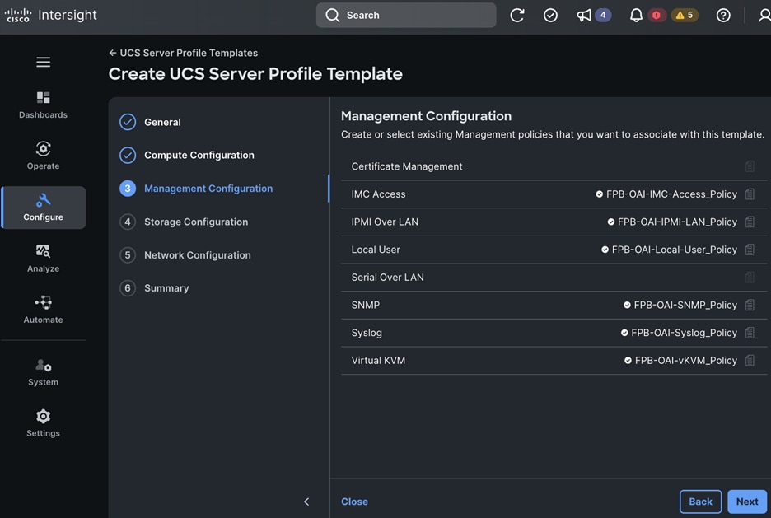This screenshot has width=771, height=518.
Task: Click FPB-OAI-Local-User_Policy name
Action: (x=674, y=250)
